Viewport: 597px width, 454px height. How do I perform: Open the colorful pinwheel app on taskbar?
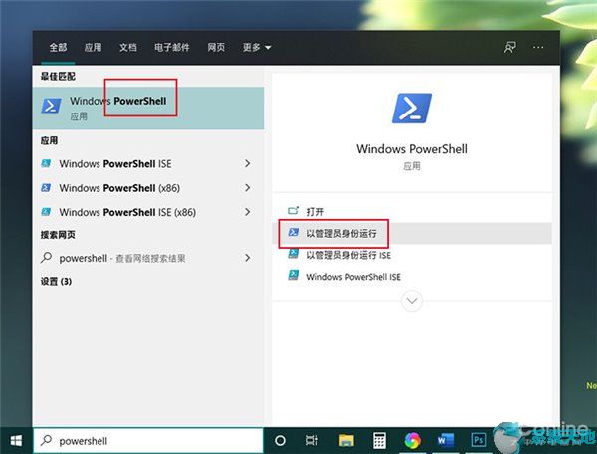[x=412, y=441]
